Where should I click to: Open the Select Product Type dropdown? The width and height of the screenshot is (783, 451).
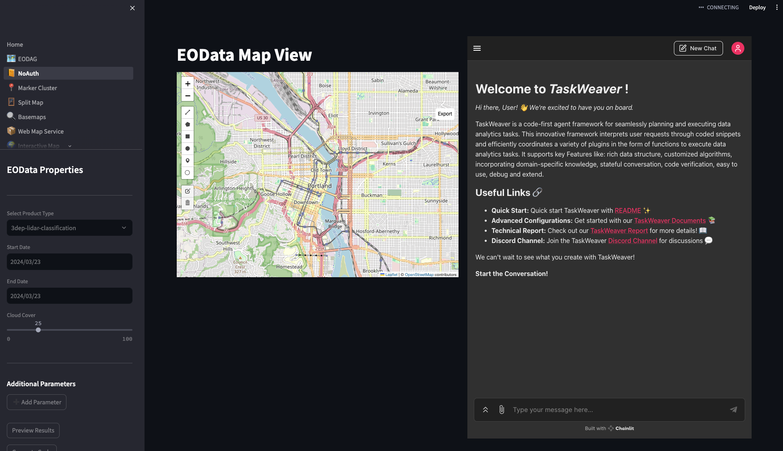tap(70, 228)
